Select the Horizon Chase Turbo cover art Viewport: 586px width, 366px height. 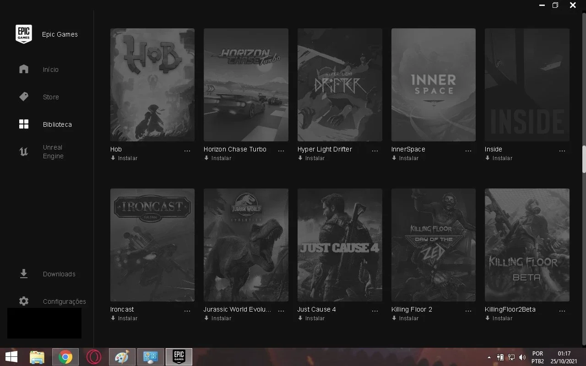coord(246,85)
